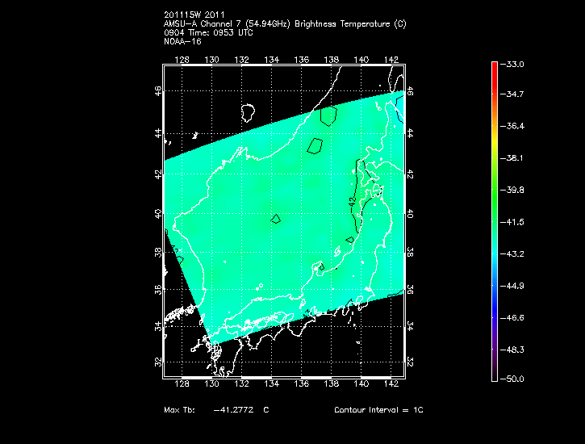This screenshot has height=444, width=585.
Task: Click the '-34.7' color scale label
Action: [512, 94]
